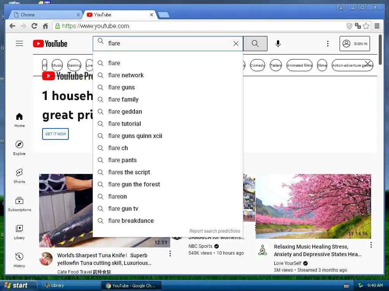Open the NBC Sports channel link
389x291 pixels.
point(201,246)
